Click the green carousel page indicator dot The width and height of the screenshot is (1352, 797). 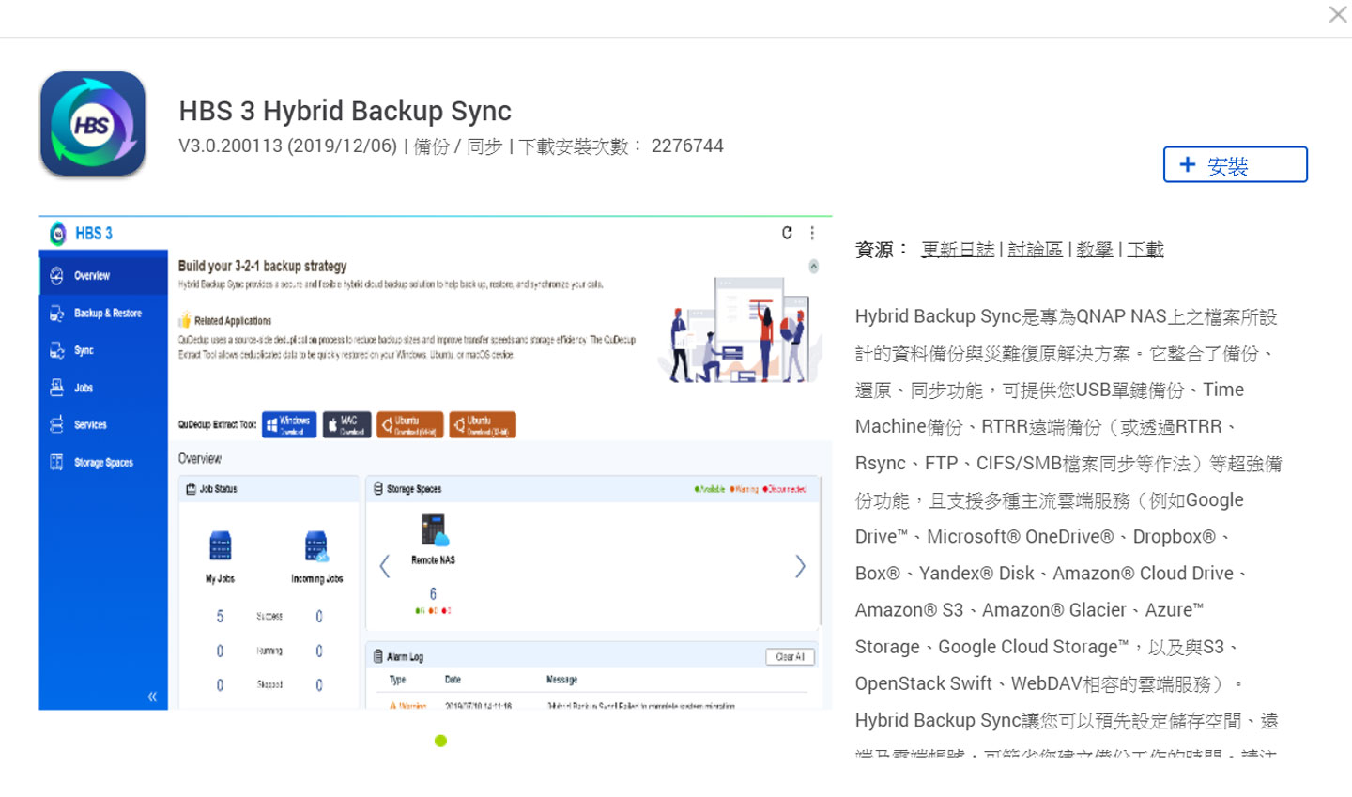tap(440, 741)
